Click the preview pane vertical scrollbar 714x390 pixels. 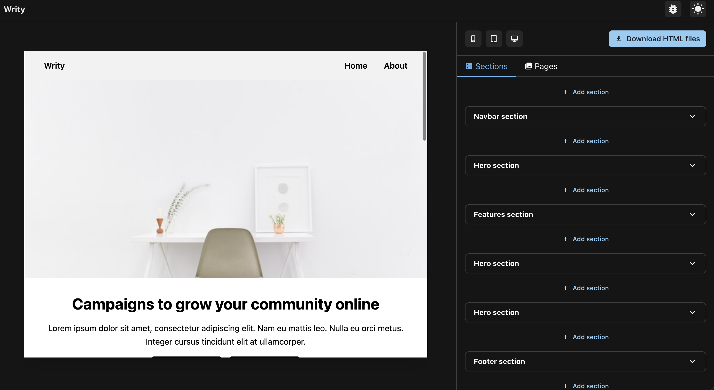click(x=424, y=96)
